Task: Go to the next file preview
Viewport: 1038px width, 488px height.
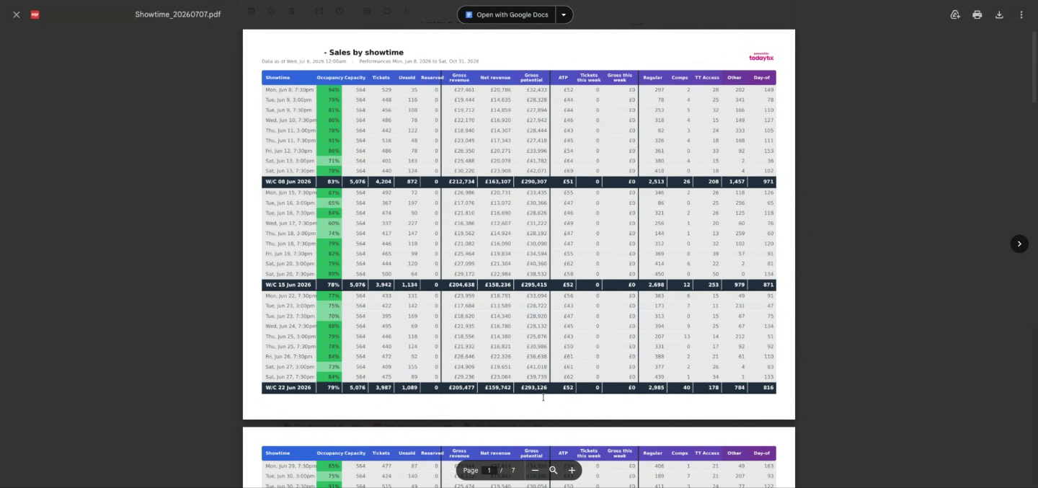Action: pos(1019,244)
